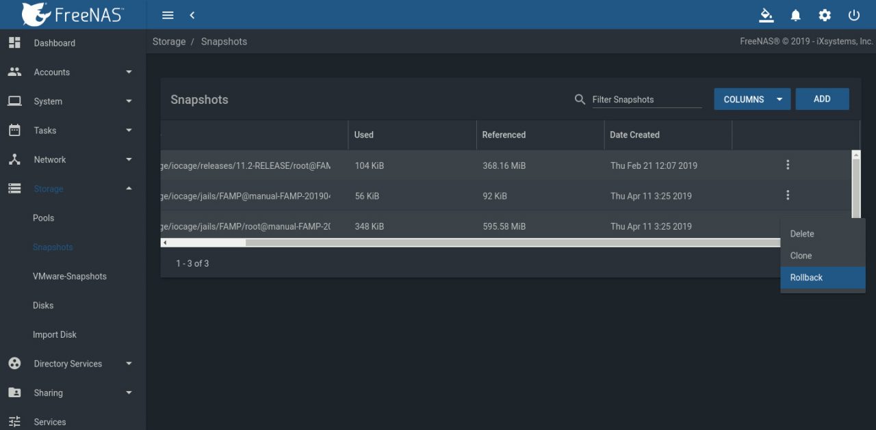The width and height of the screenshot is (876, 430).
Task: Click the power icon in top bar
Action: click(x=853, y=15)
